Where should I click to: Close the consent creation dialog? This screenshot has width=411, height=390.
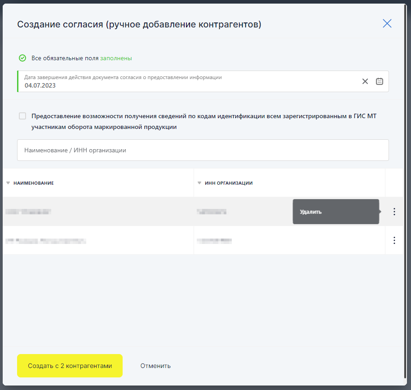tap(387, 24)
